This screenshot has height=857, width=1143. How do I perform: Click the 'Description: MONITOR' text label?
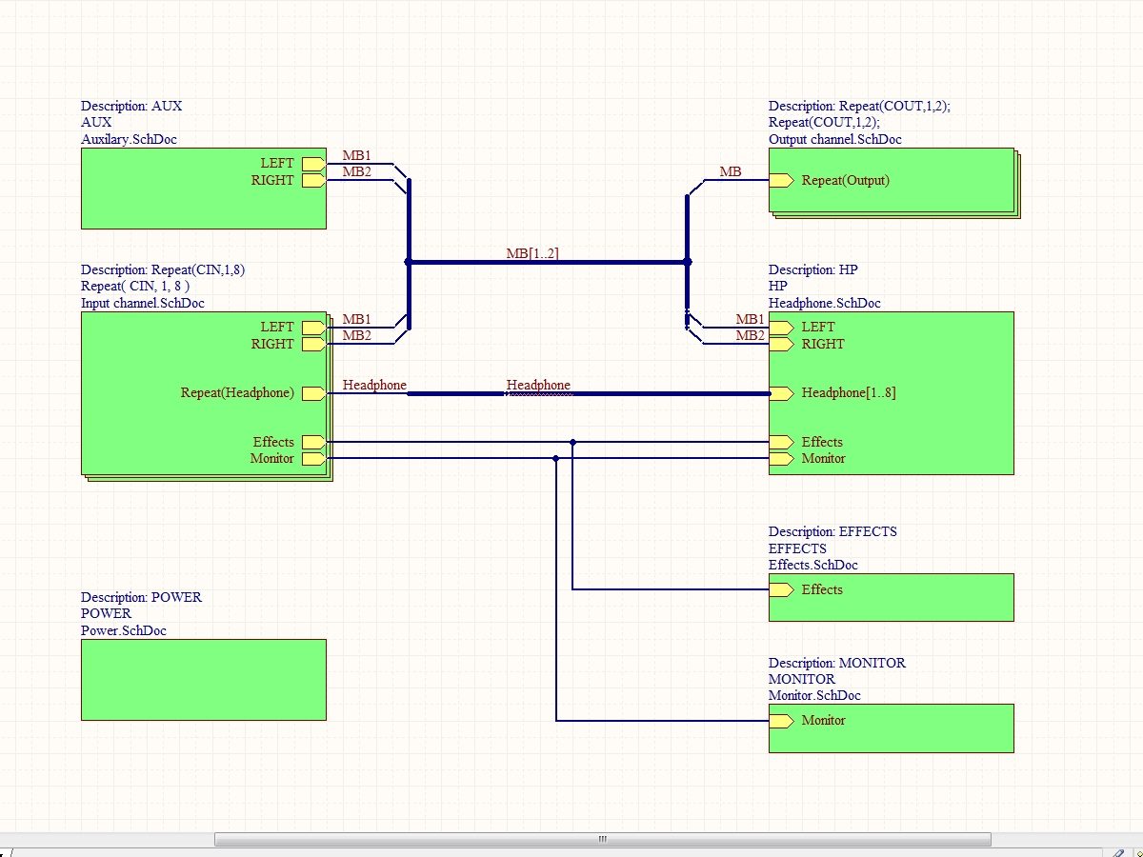836,663
